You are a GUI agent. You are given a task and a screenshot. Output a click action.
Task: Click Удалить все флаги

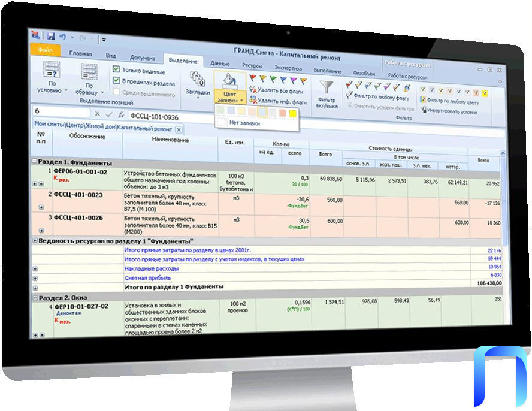pos(276,90)
